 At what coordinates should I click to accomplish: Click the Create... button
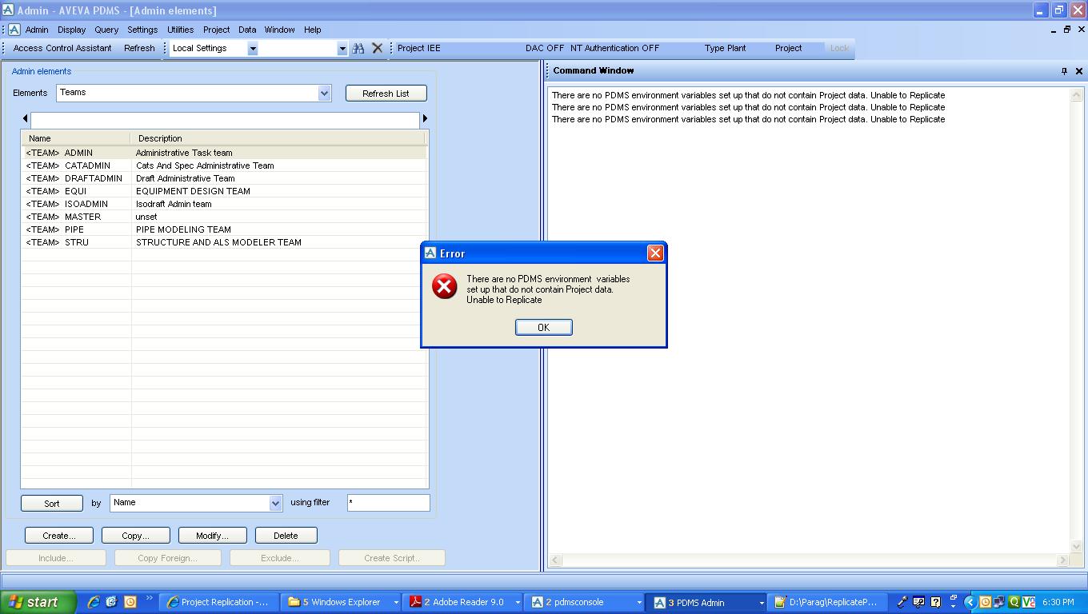pos(59,536)
